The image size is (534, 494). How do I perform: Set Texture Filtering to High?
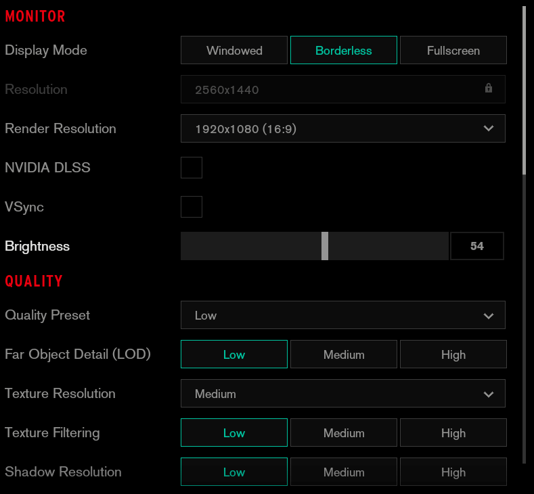coord(453,433)
